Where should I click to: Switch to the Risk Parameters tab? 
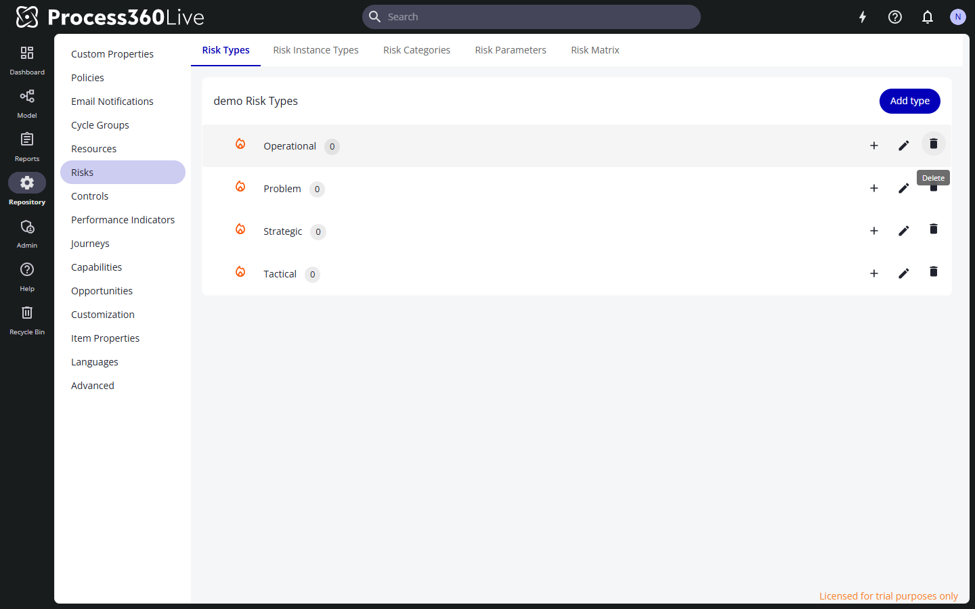(511, 50)
